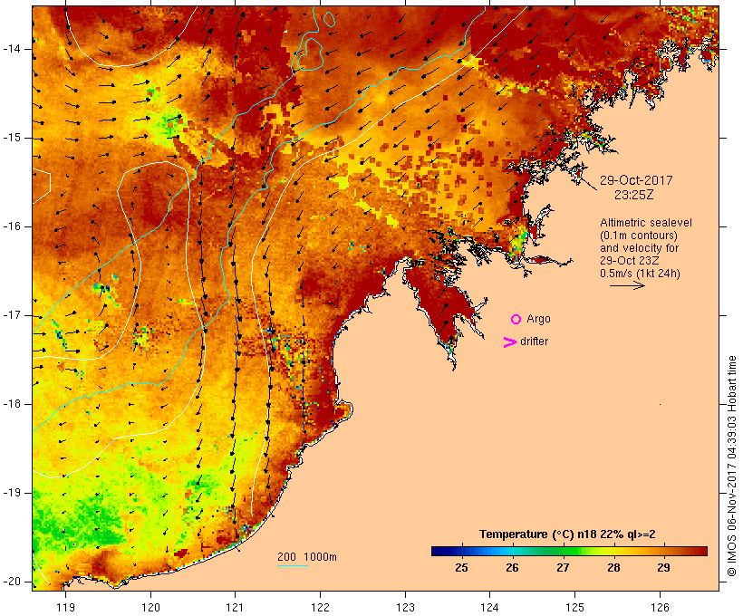
Task: Click the latitude label '-14'
Action: (12, 49)
